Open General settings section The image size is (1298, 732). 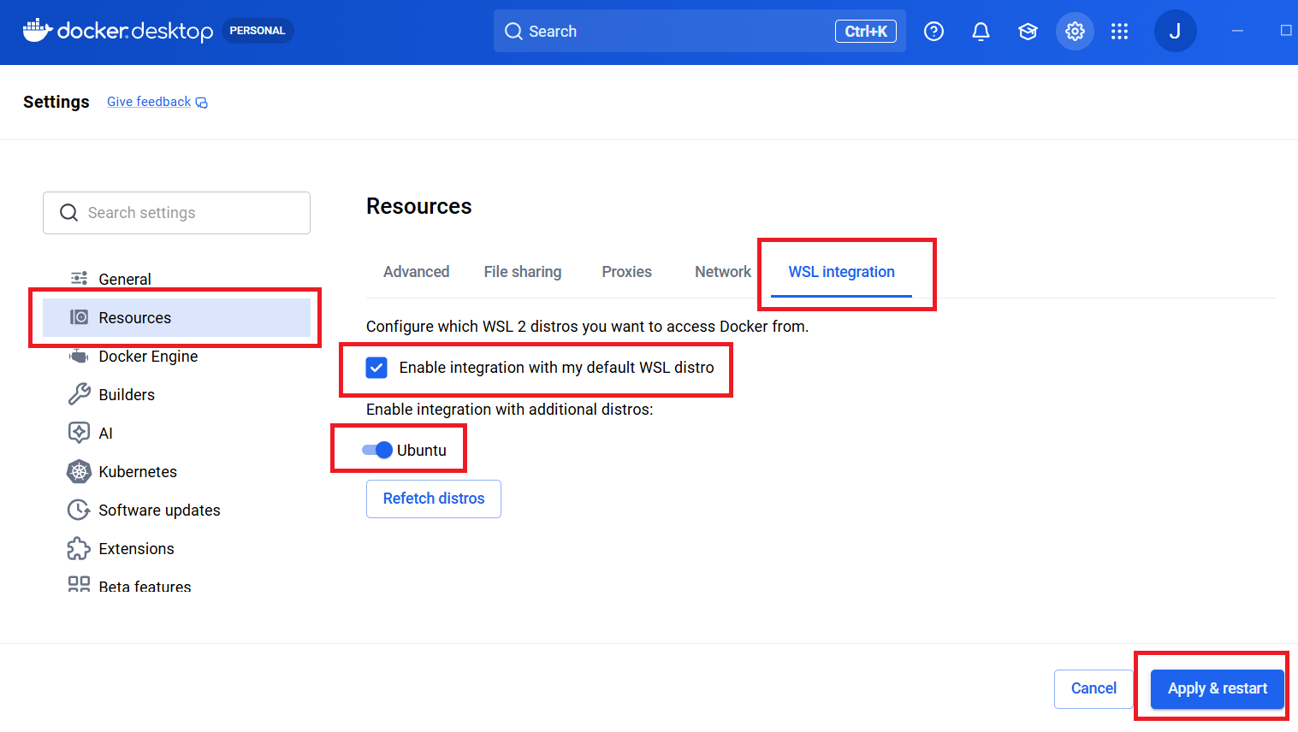click(x=177, y=279)
